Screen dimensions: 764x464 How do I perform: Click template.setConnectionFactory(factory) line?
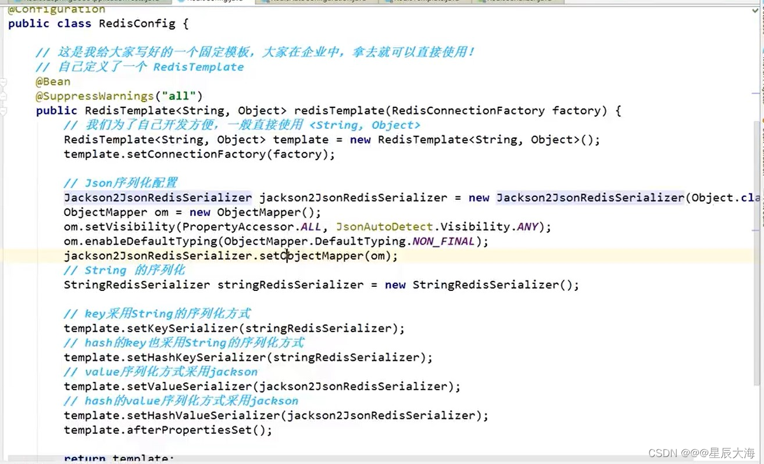[x=199, y=154]
